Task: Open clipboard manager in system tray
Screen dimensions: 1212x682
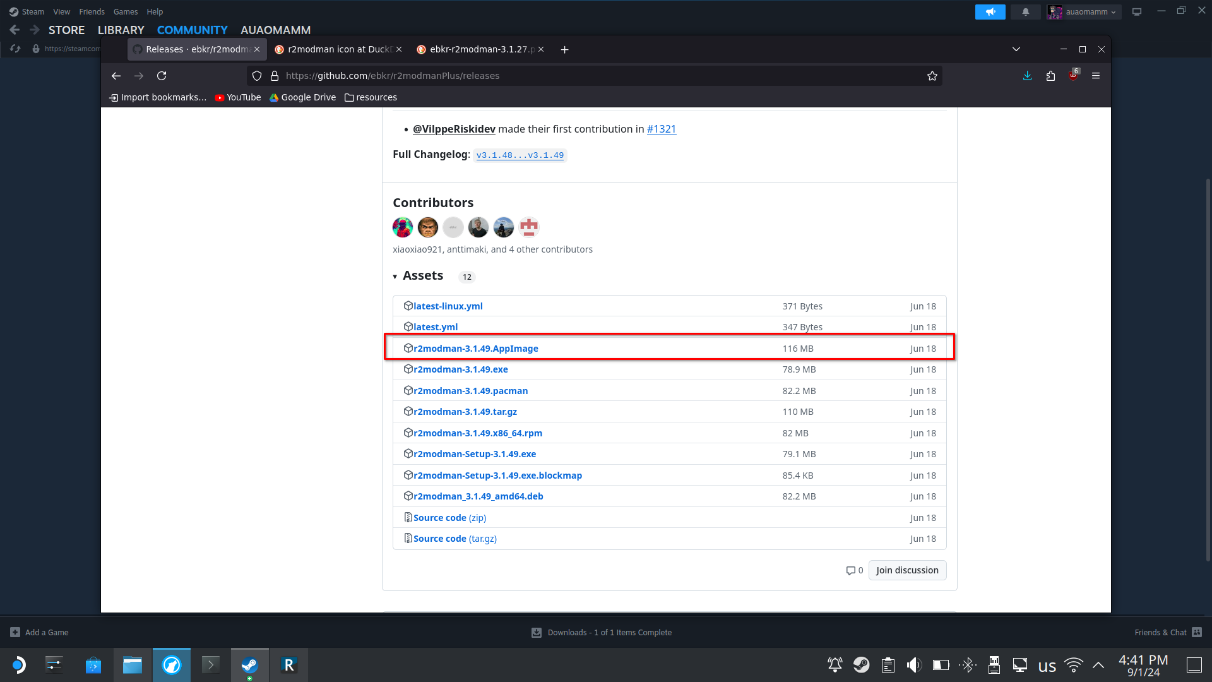Action: [888, 665]
